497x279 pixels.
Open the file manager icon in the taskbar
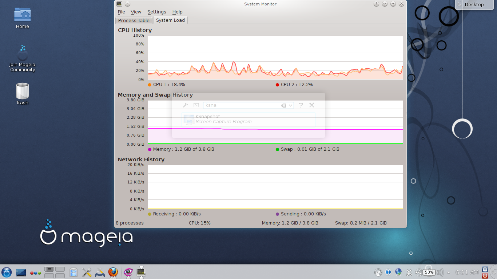73,272
